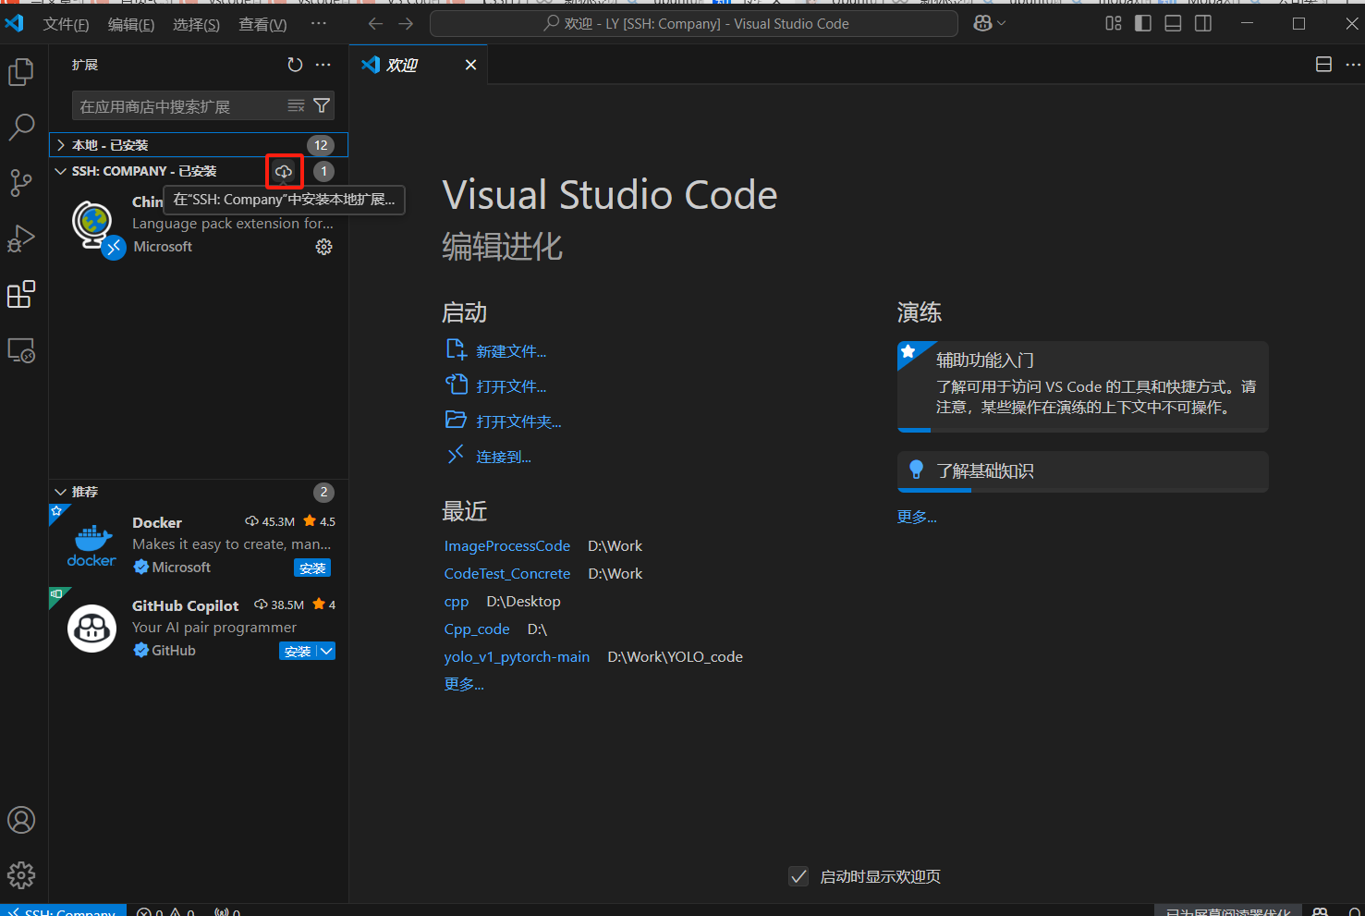Open recent yolo_v1_pytorch-main folder
Screen dimensions: 1365x916
point(517,657)
